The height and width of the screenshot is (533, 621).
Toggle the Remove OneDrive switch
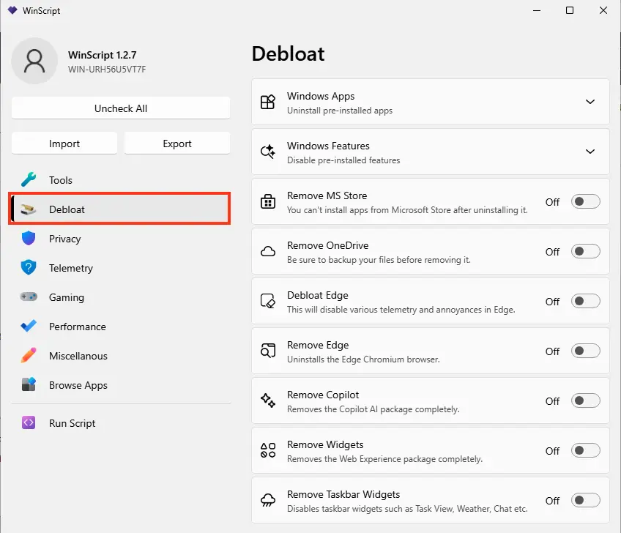[x=585, y=251]
